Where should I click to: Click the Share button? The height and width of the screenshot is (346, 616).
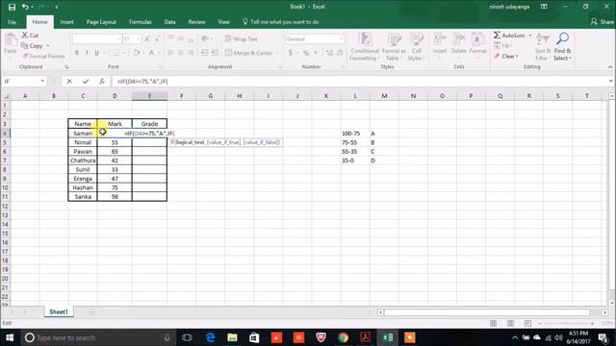(x=603, y=22)
